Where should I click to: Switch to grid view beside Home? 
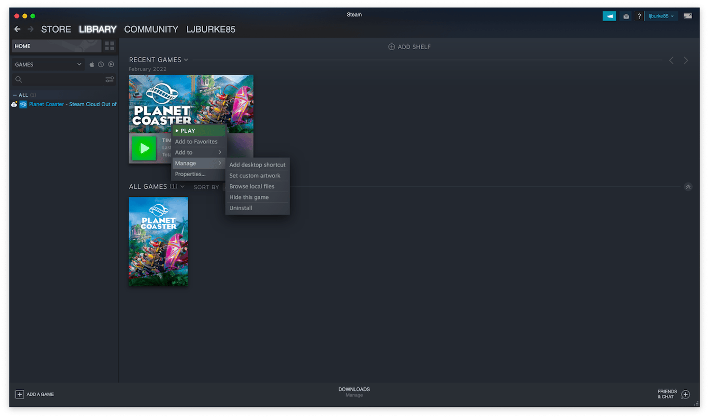point(110,46)
